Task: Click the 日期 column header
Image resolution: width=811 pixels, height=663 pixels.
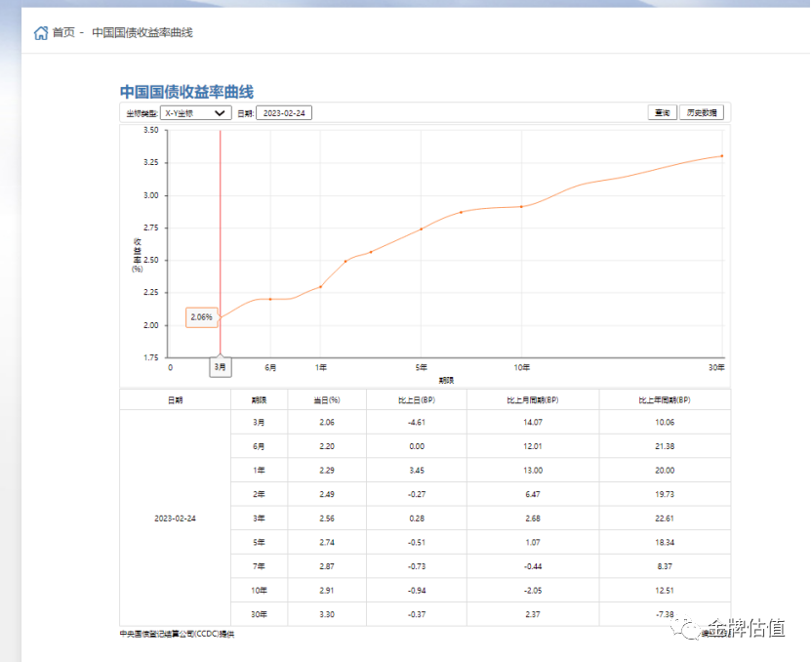Action: click(x=176, y=400)
